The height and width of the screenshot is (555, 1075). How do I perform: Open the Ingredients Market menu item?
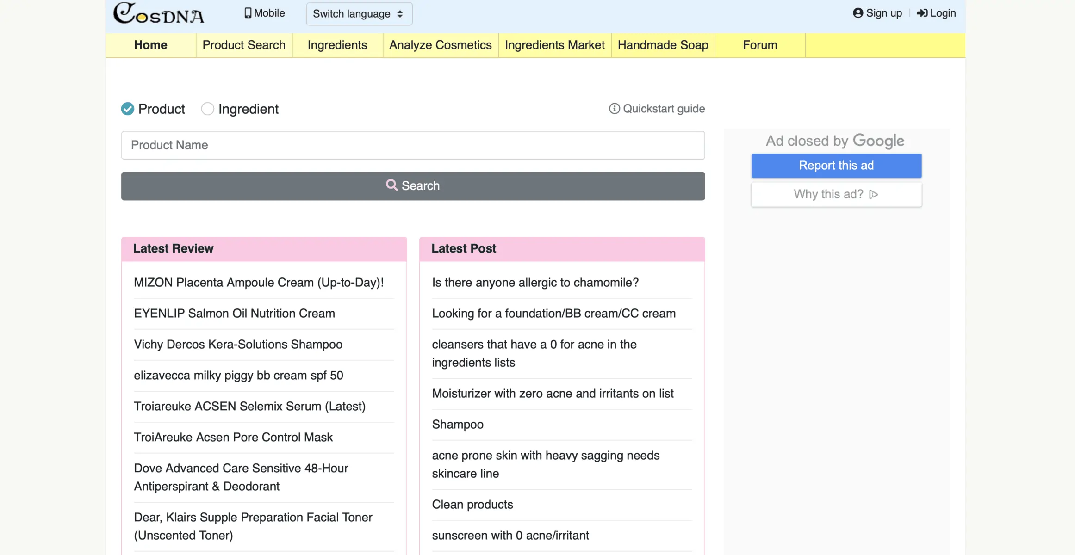click(x=554, y=45)
